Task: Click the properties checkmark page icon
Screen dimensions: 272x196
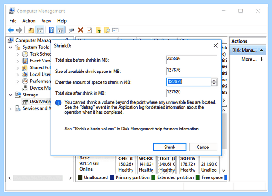Action: click(x=89, y=30)
